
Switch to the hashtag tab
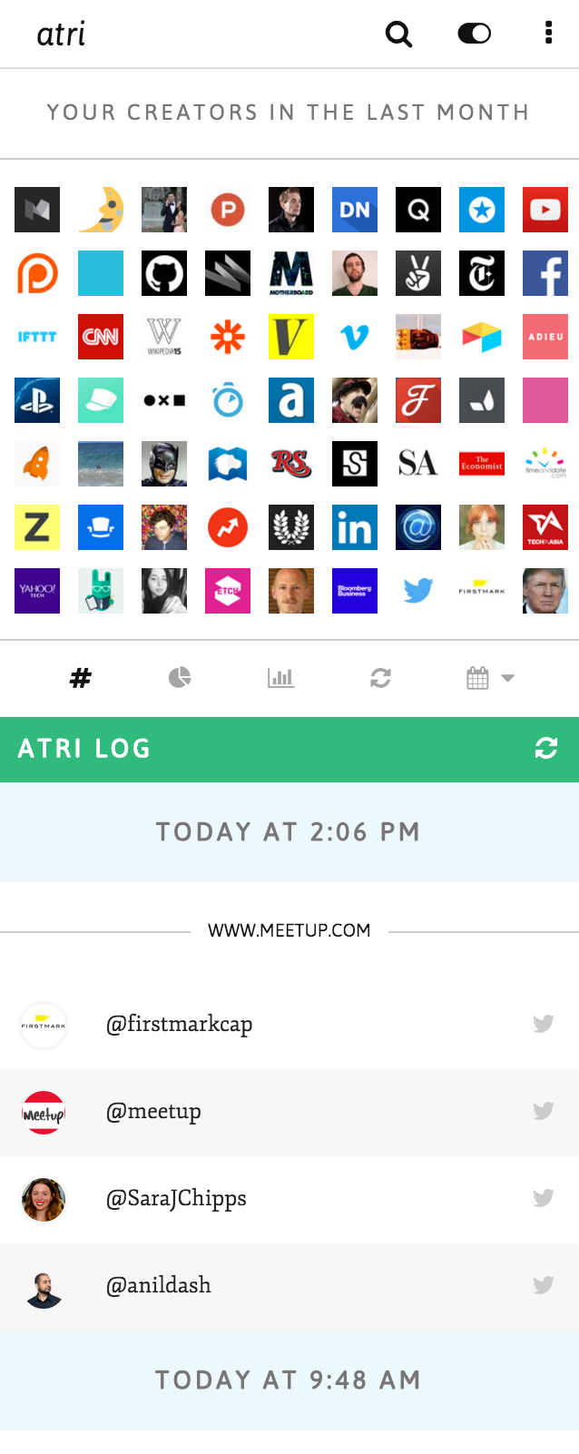(81, 678)
